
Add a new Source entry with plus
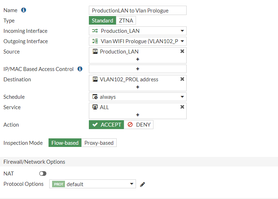coord(138,59)
